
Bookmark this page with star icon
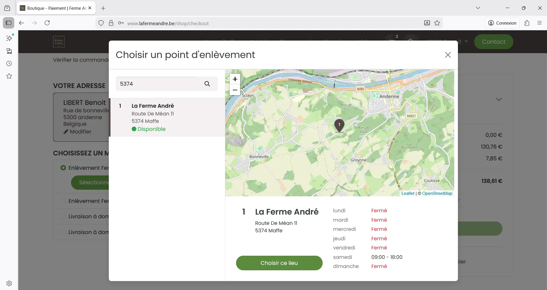click(x=437, y=23)
